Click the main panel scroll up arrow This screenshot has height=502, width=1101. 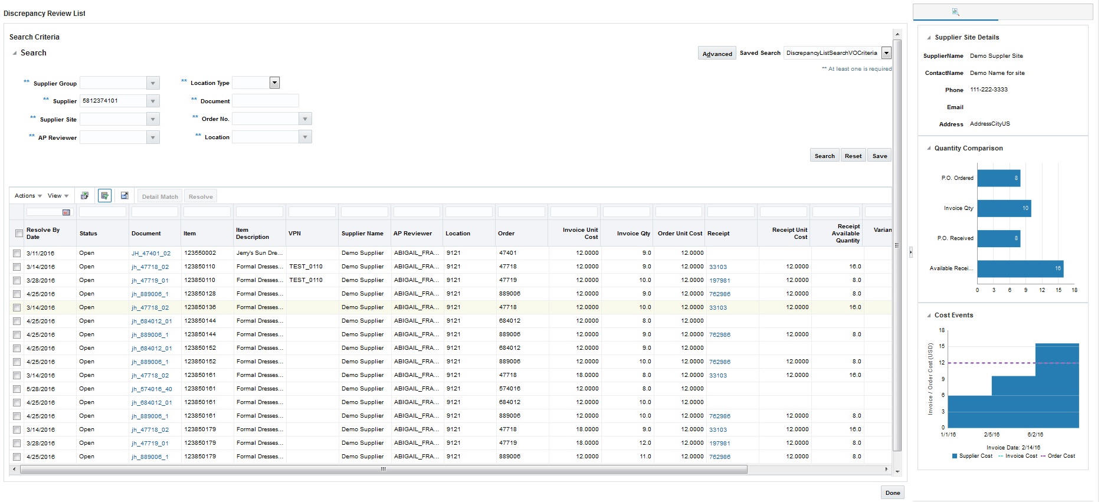click(x=897, y=34)
